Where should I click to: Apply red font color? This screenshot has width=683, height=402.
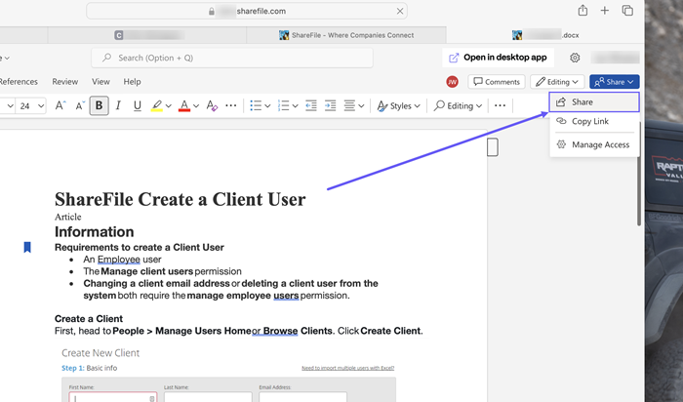click(x=184, y=105)
